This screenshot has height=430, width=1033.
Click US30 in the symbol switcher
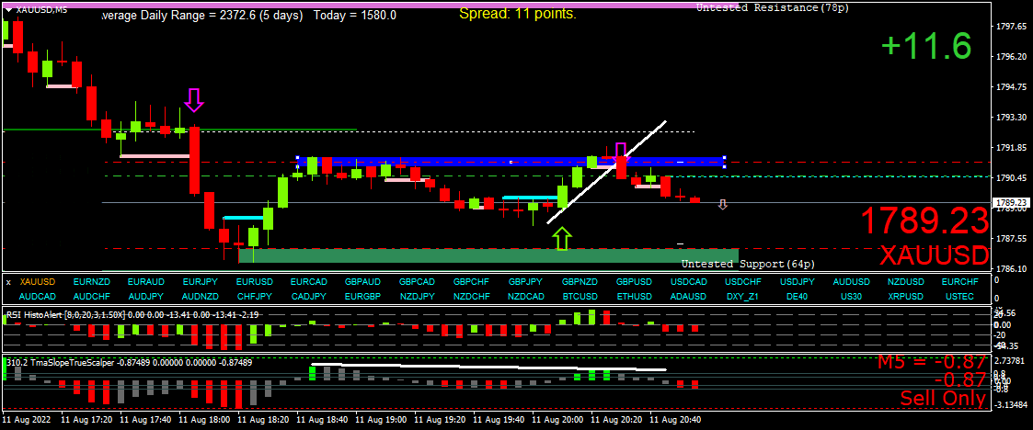point(851,297)
